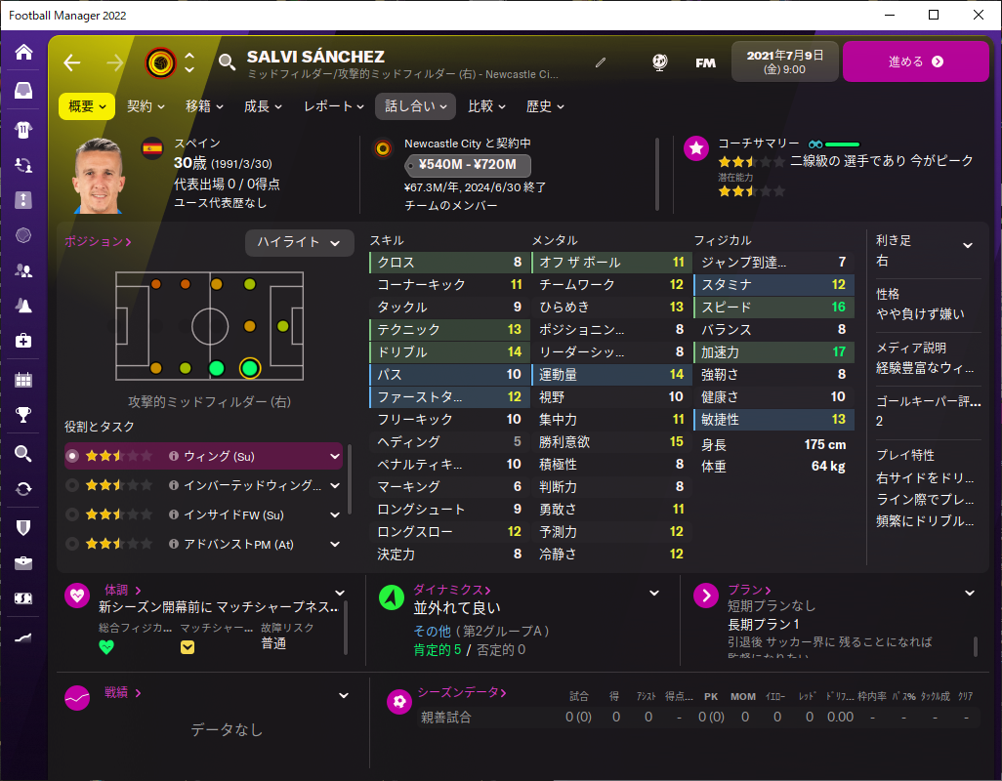The height and width of the screenshot is (781, 1002).
Task: Open the Finances banknote icon
Action: tap(23, 598)
